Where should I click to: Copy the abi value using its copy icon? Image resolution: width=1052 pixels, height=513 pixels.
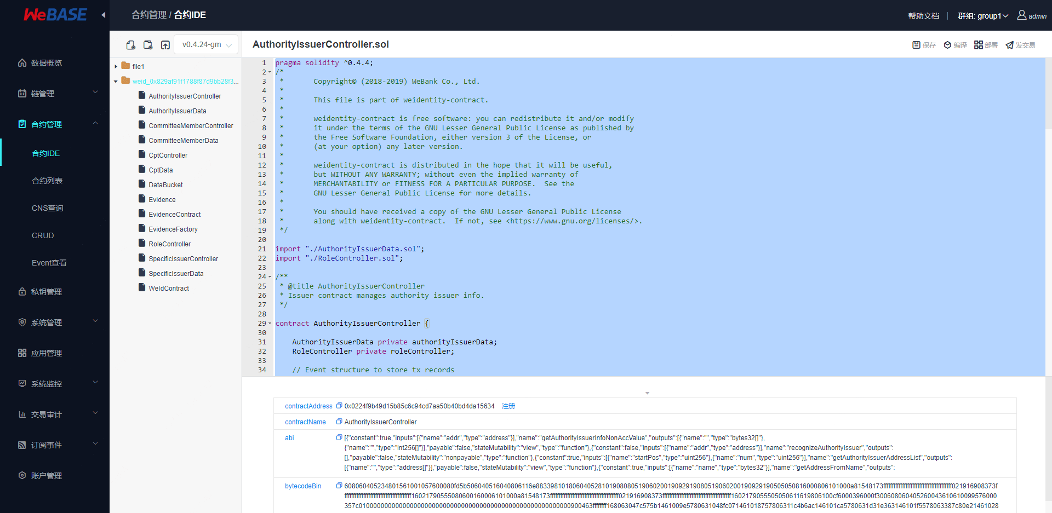click(x=340, y=437)
